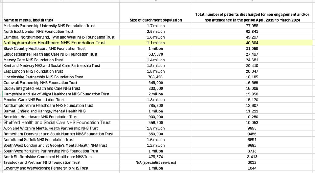Select the 2.5 million catchment population cell
The height and width of the screenshot is (173, 315).
tap(156, 31)
